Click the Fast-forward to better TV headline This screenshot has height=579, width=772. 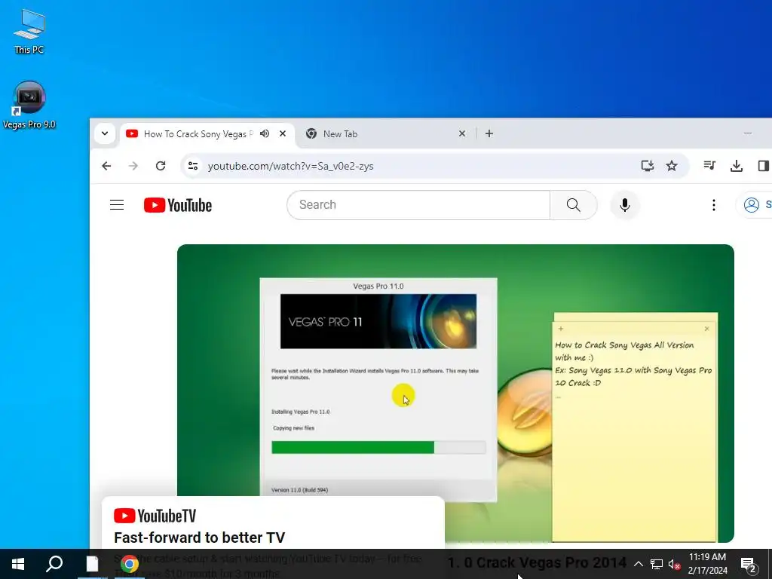coord(199,538)
